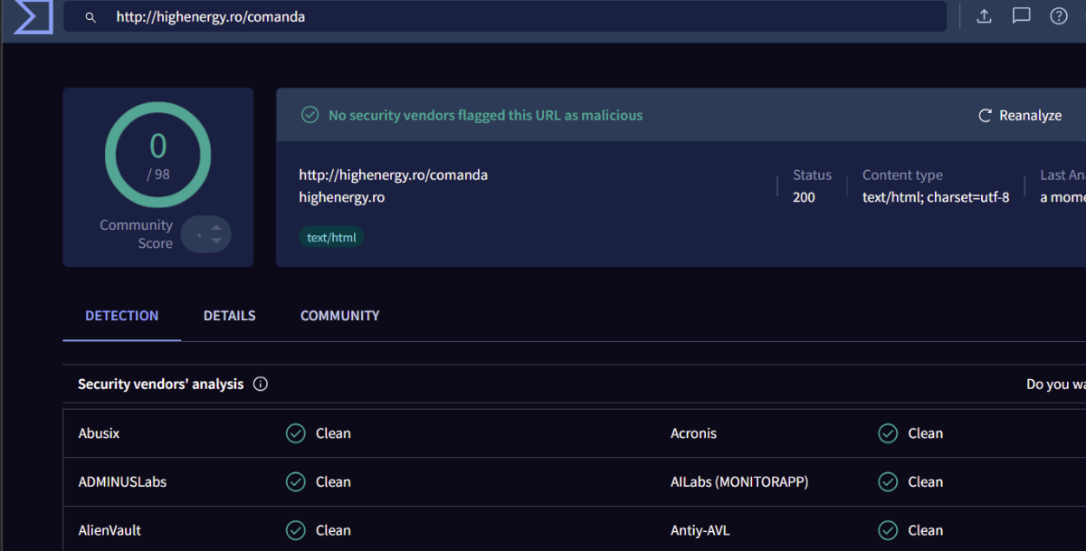1086x551 pixels.
Task: Vote up the community score
Action: 216,227
